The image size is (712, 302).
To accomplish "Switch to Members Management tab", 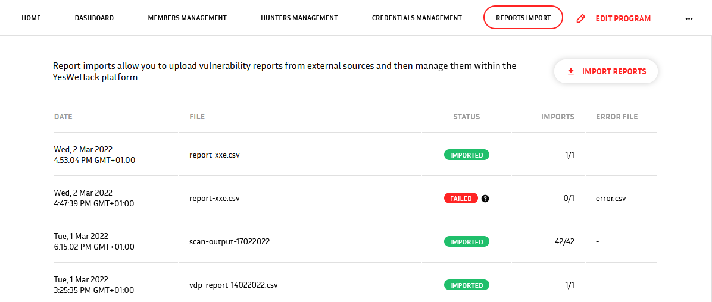I will tap(187, 18).
